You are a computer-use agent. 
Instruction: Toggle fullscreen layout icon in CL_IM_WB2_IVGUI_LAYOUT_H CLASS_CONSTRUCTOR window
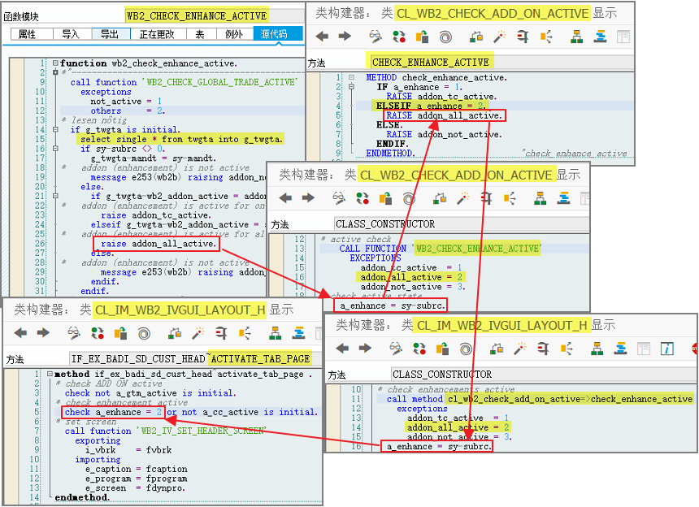pos(644,349)
